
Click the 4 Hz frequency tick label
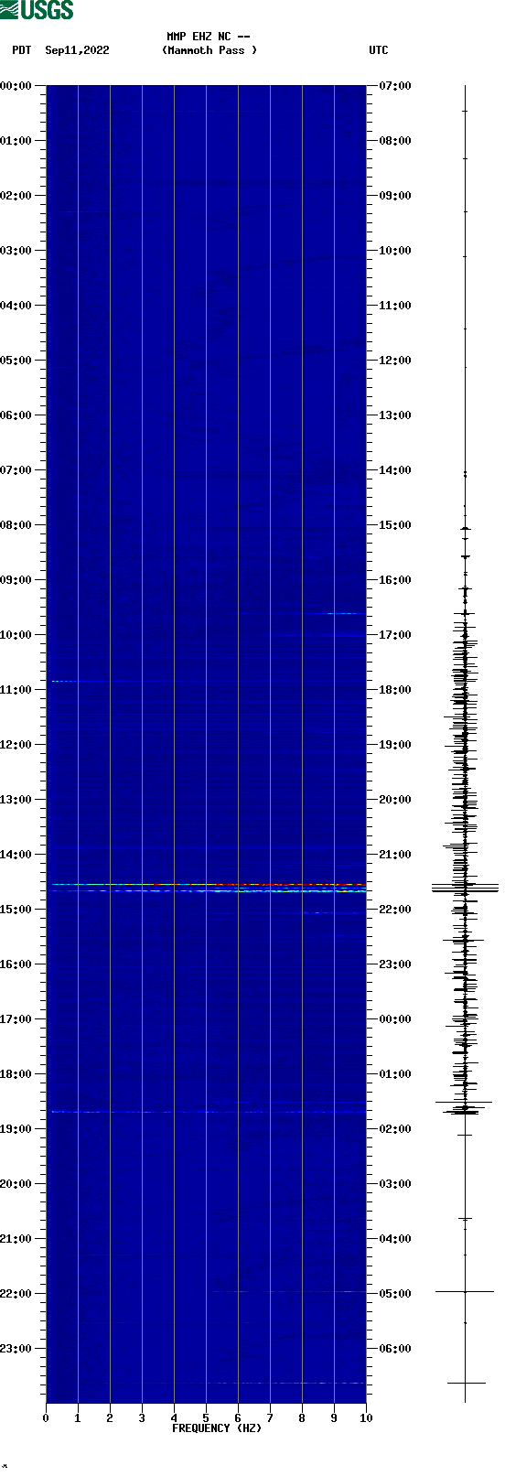174,1418
